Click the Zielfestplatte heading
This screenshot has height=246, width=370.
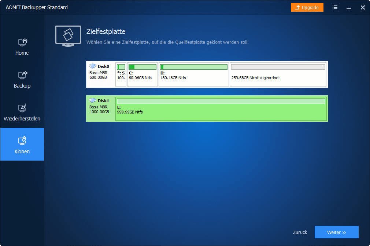click(106, 31)
